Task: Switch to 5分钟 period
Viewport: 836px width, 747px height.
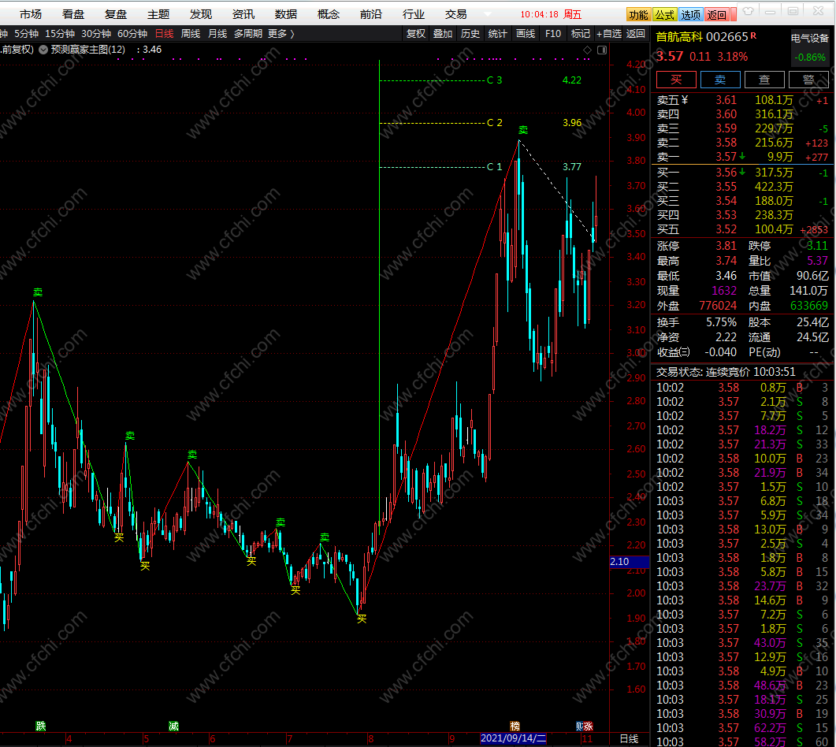Action: point(26,34)
